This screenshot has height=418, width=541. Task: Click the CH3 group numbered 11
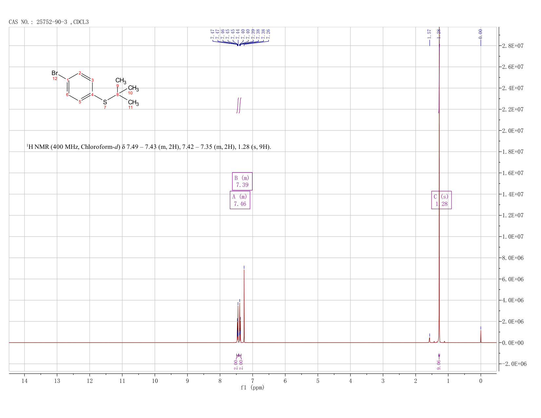tap(133, 103)
